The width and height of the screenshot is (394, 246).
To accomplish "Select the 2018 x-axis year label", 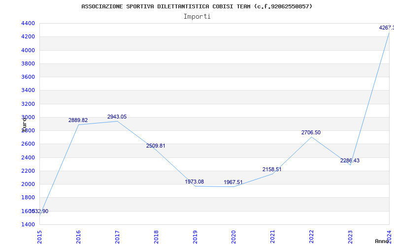I will (156, 237).
